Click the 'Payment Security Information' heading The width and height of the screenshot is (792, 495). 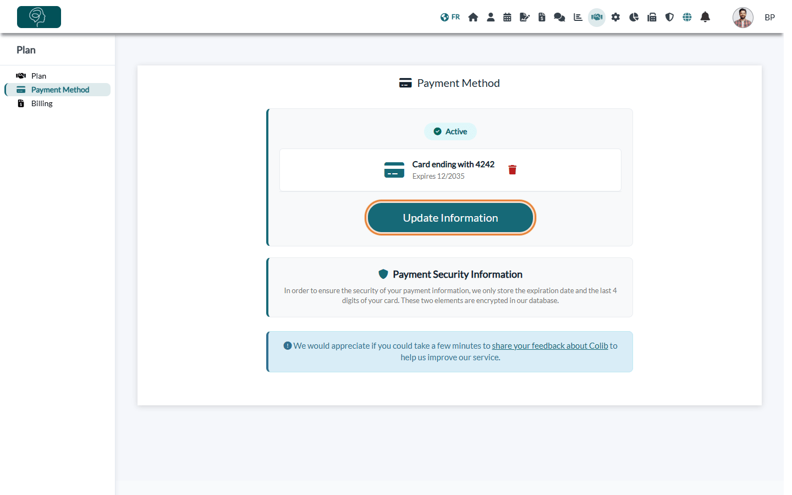458,274
